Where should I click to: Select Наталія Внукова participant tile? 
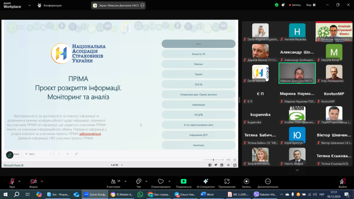(297, 31)
